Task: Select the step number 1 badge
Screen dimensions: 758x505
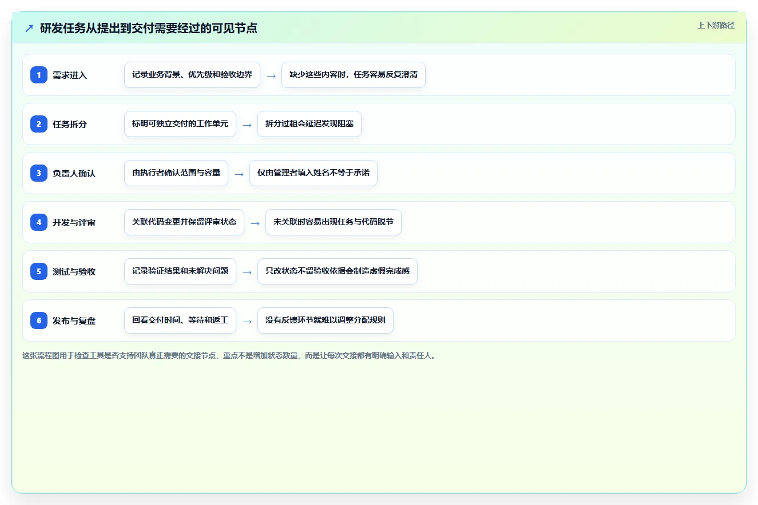Action: [39, 75]
